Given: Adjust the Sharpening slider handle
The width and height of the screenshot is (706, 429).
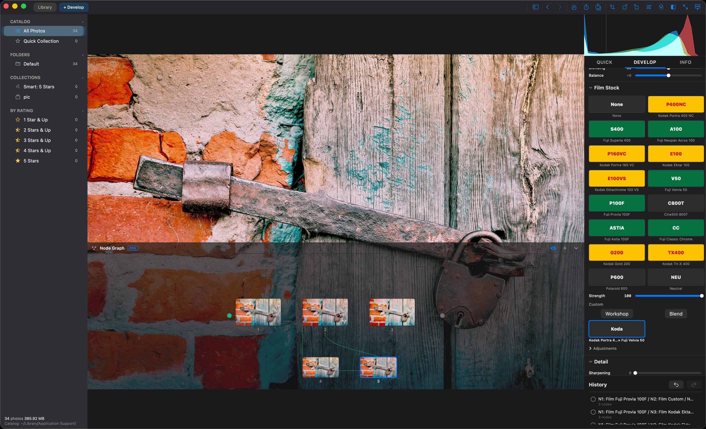Looking at the screenshot, I should pos(635,373).
